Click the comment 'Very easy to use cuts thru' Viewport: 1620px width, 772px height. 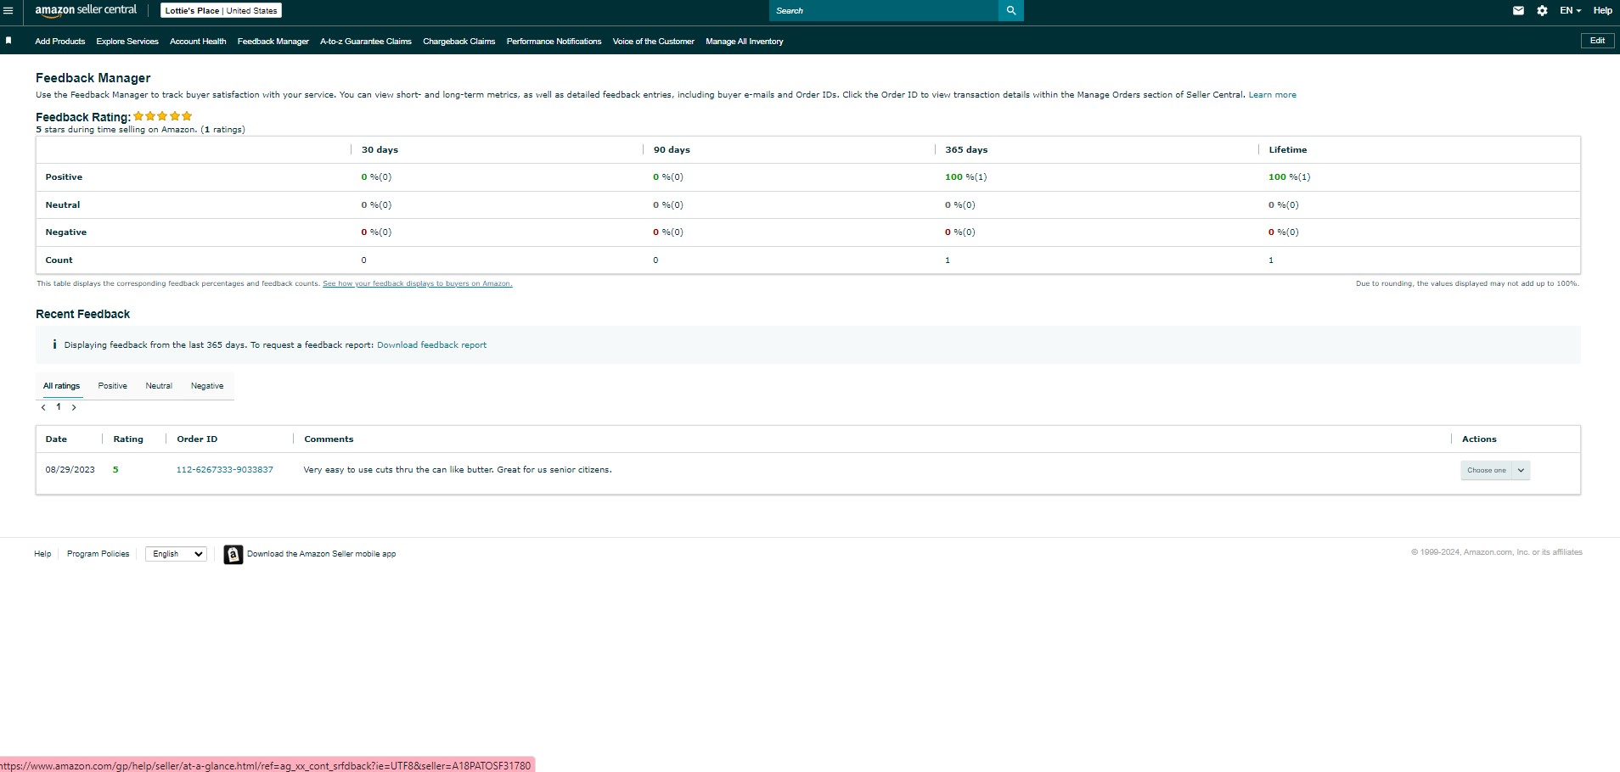point(458,470)
